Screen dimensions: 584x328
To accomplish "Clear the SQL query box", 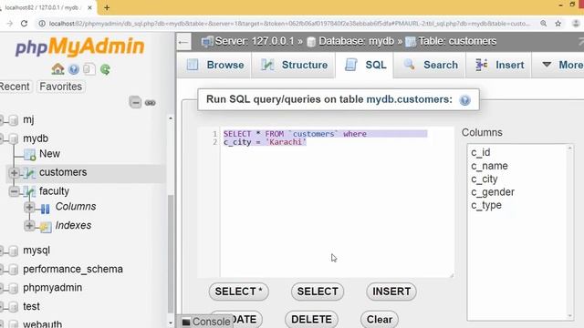I will 380,320.
